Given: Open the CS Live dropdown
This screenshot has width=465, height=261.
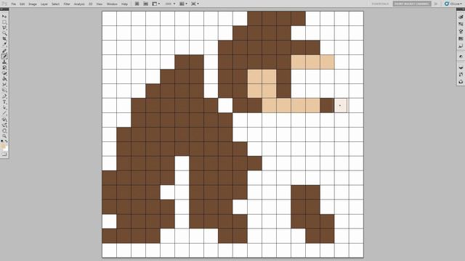Looking at the screenshot, I should pyautogui.click(x=453, y=4).
